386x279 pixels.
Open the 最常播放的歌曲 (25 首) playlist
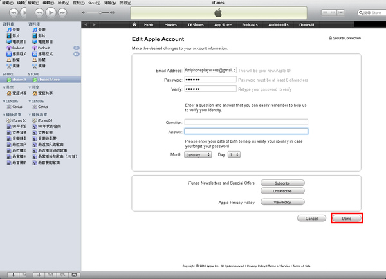coord(55,156)
